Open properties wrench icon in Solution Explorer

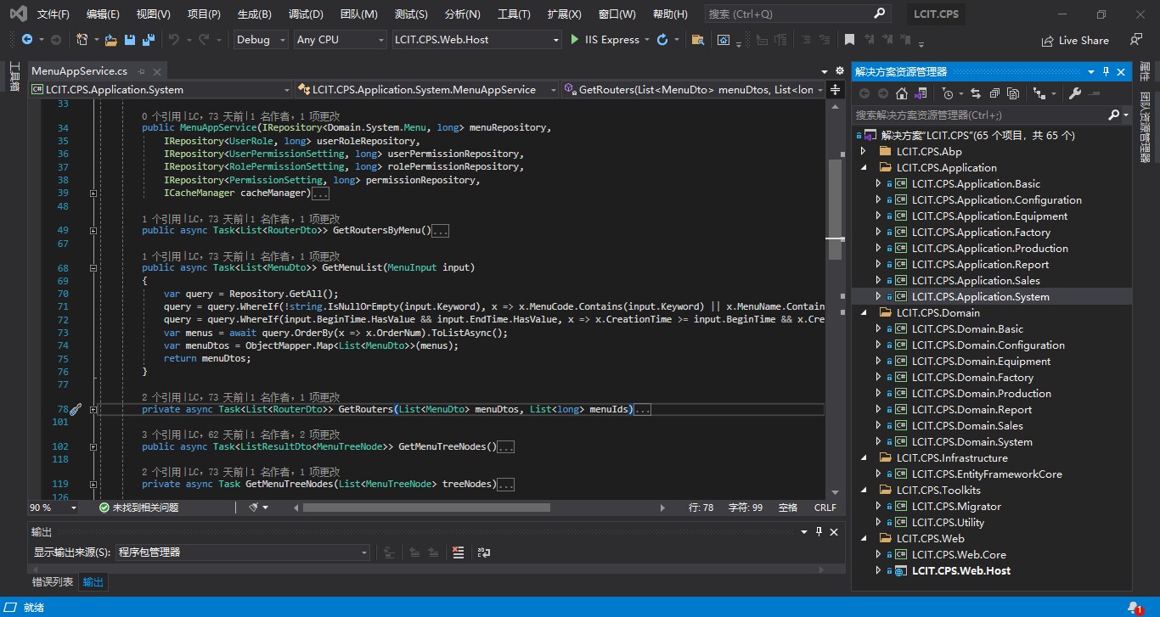1075,93
